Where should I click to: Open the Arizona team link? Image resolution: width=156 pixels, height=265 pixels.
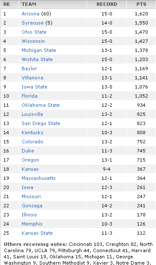(30, 14)
